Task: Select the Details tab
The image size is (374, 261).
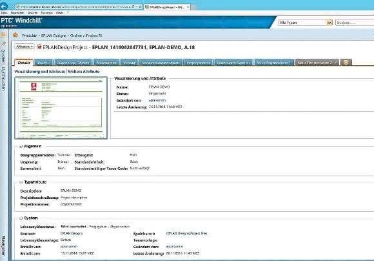Action: click(24, 63)
